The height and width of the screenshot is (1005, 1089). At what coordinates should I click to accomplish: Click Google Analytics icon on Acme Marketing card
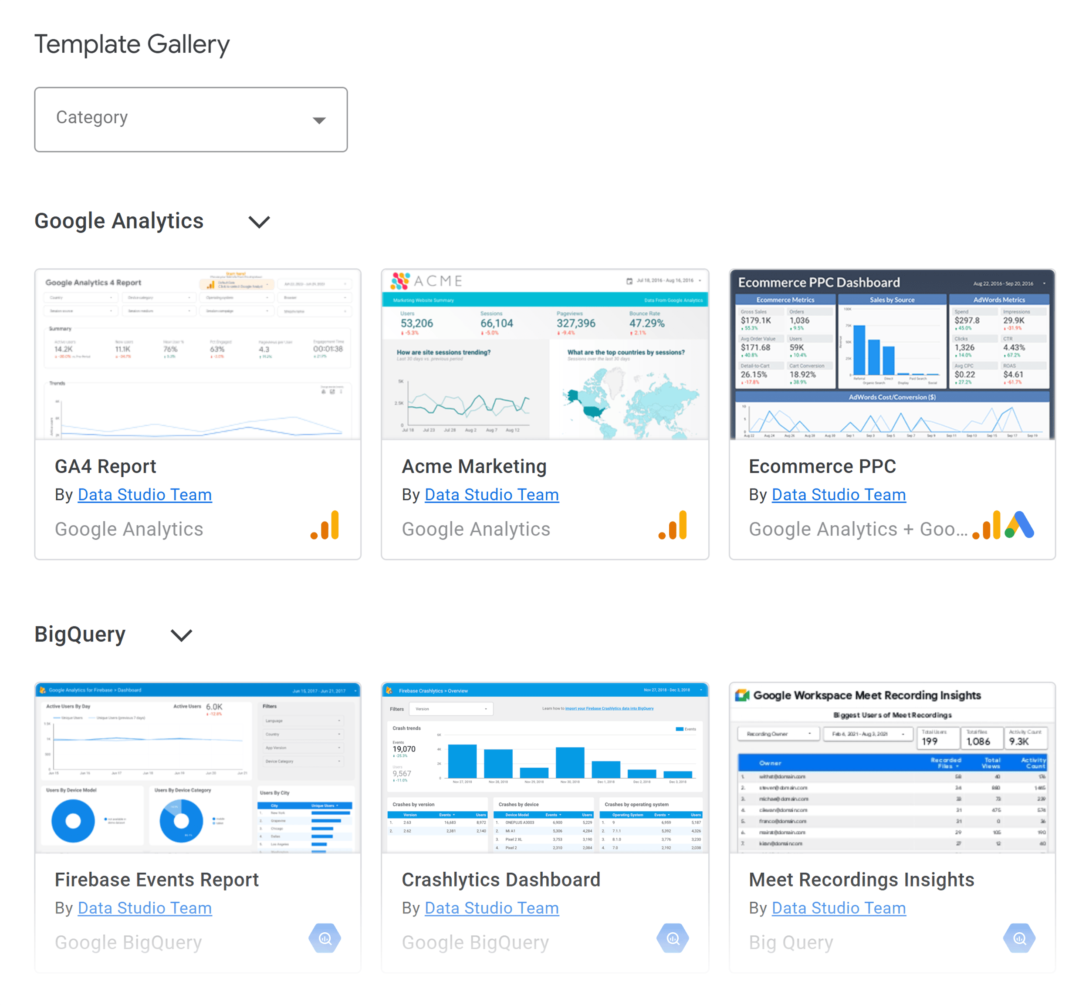pos(672,525)
